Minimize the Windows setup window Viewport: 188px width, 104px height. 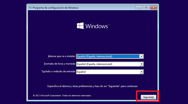point(139,8)
